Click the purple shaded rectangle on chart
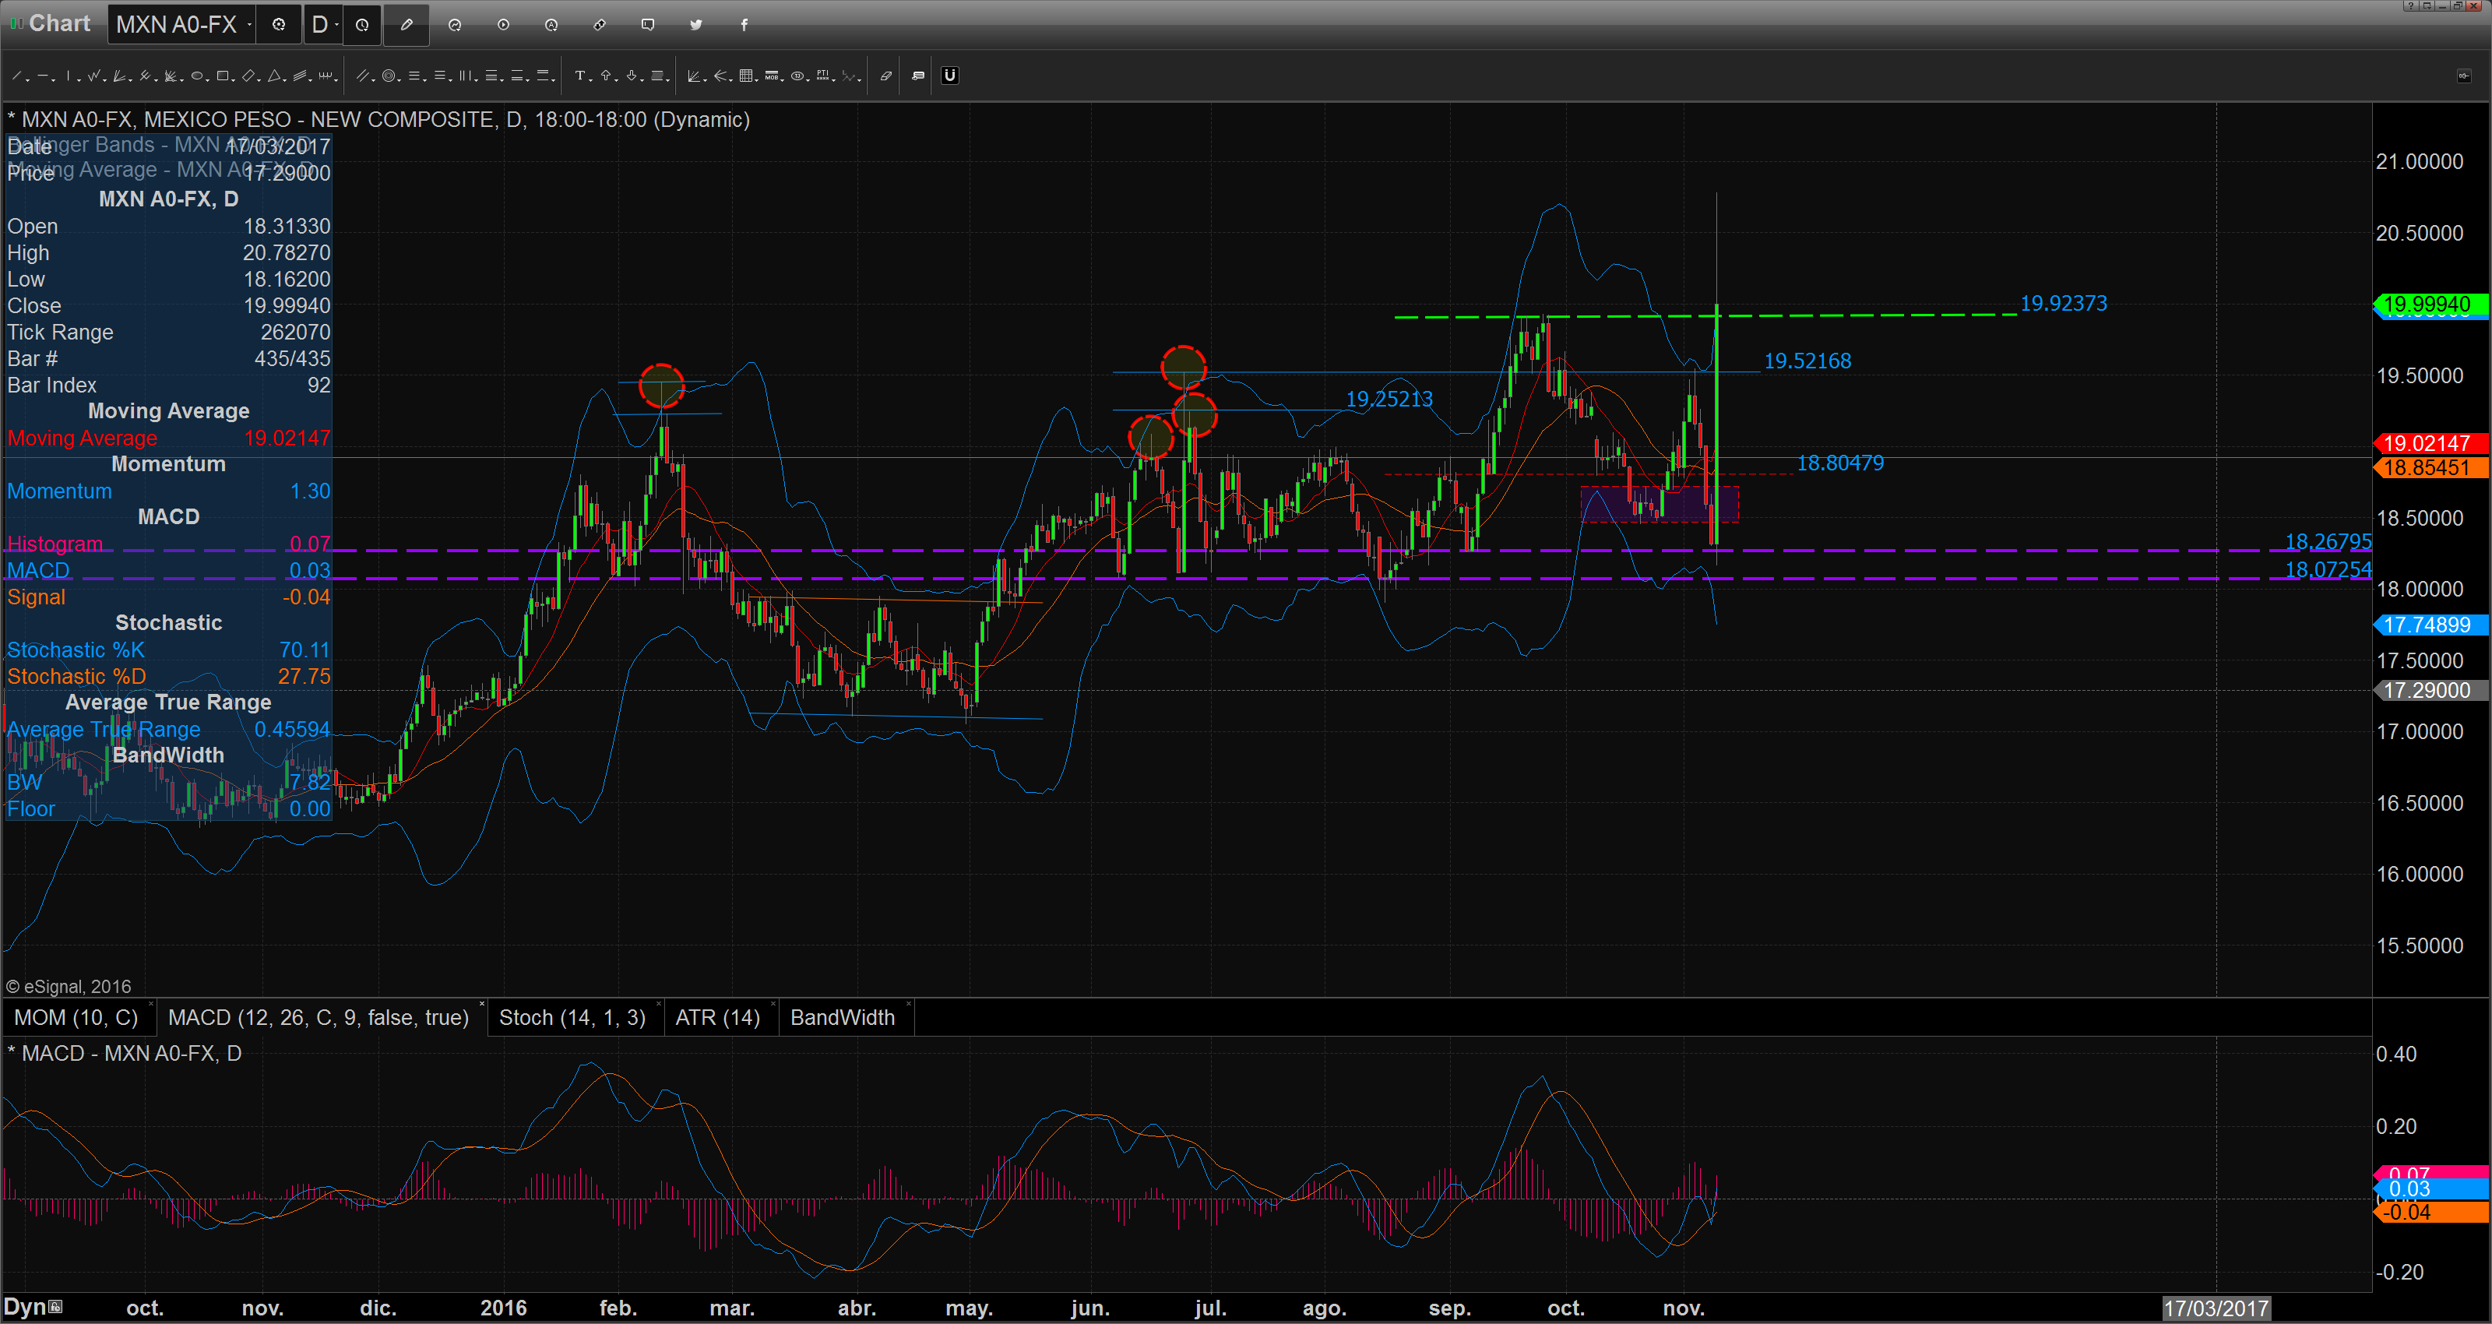 [1659, 504]
